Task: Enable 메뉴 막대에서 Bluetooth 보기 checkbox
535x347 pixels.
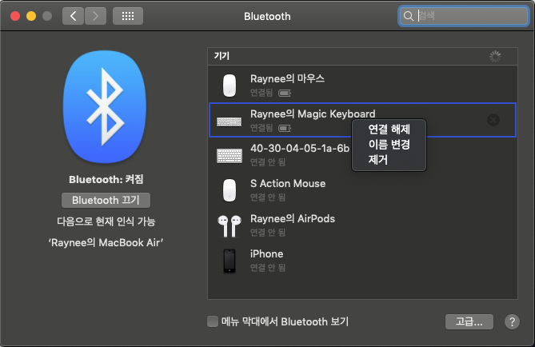Action: (213, 321)
